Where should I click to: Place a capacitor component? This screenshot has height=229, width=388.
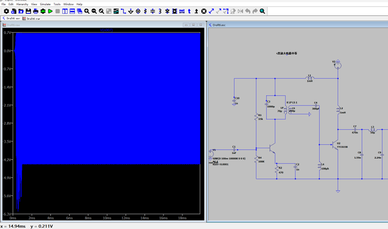[153, 11]
